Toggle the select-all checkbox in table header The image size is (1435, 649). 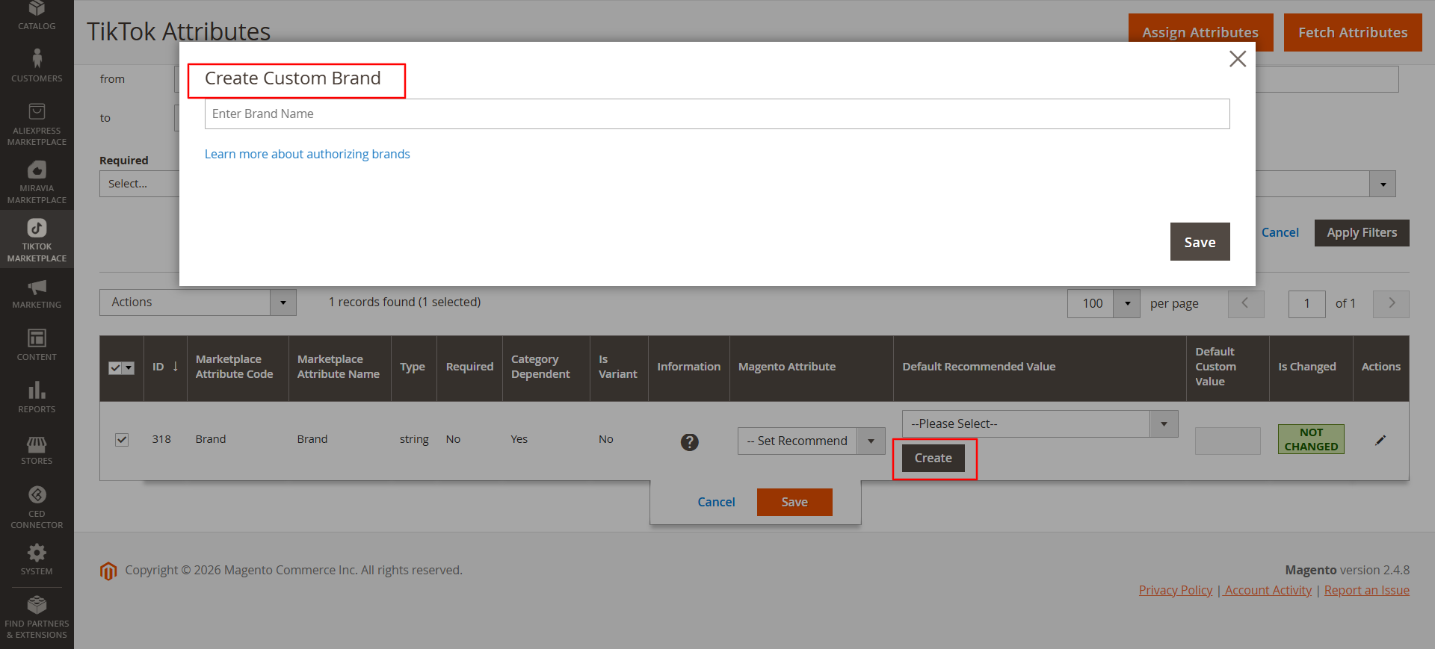pyautogui.click(x=115, y=367)
